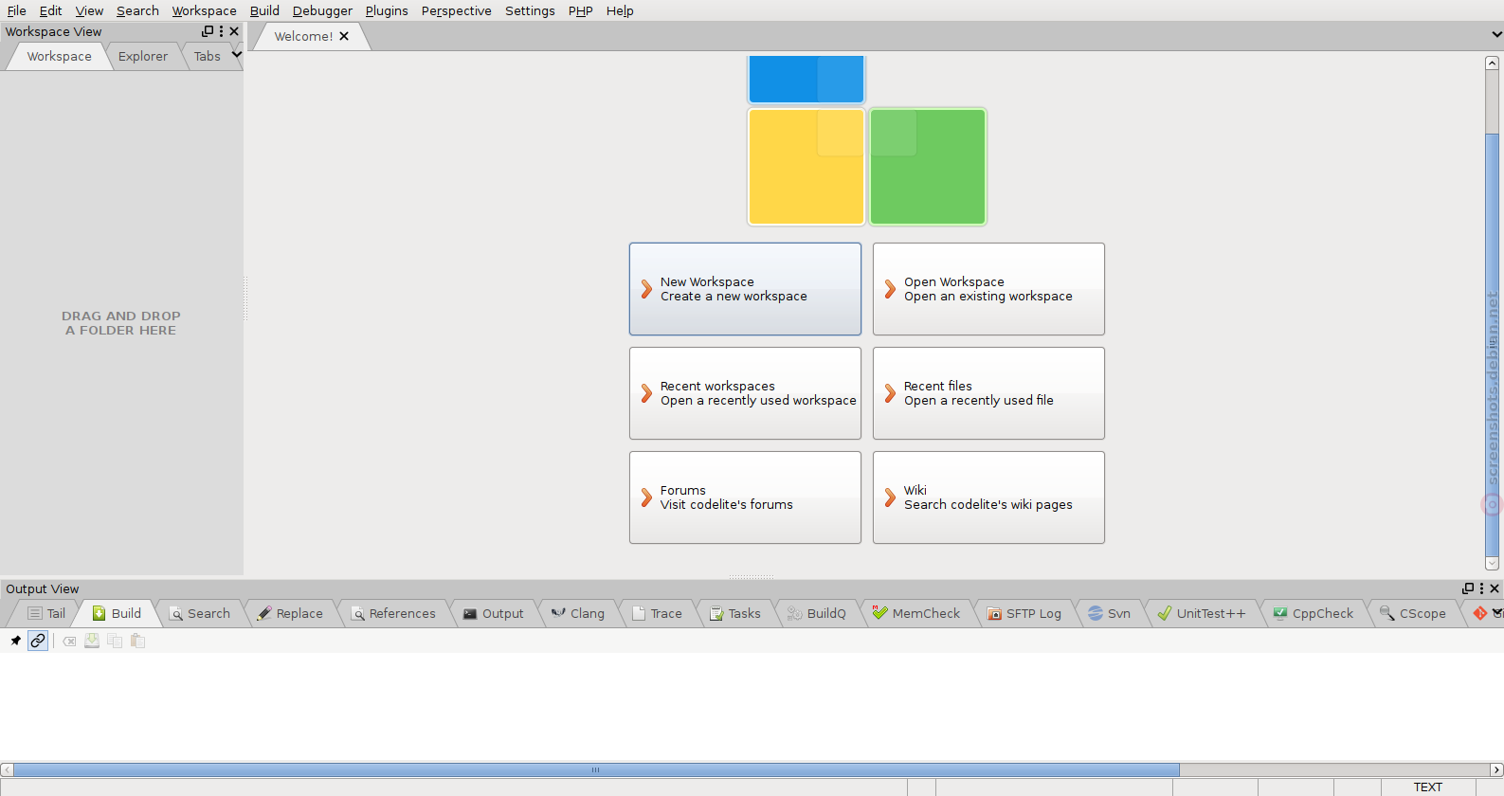Close the Workspace View panel
Viewport: 1504px width, 796px height.
234,31
